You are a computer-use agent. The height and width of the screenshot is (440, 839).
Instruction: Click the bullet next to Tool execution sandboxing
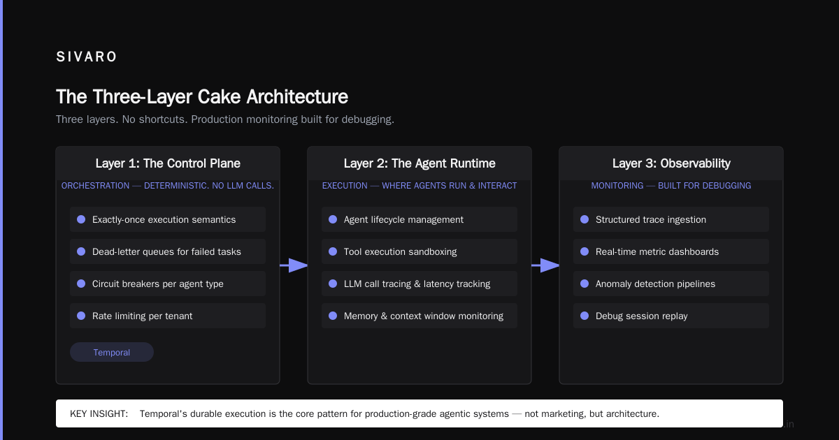333,251
